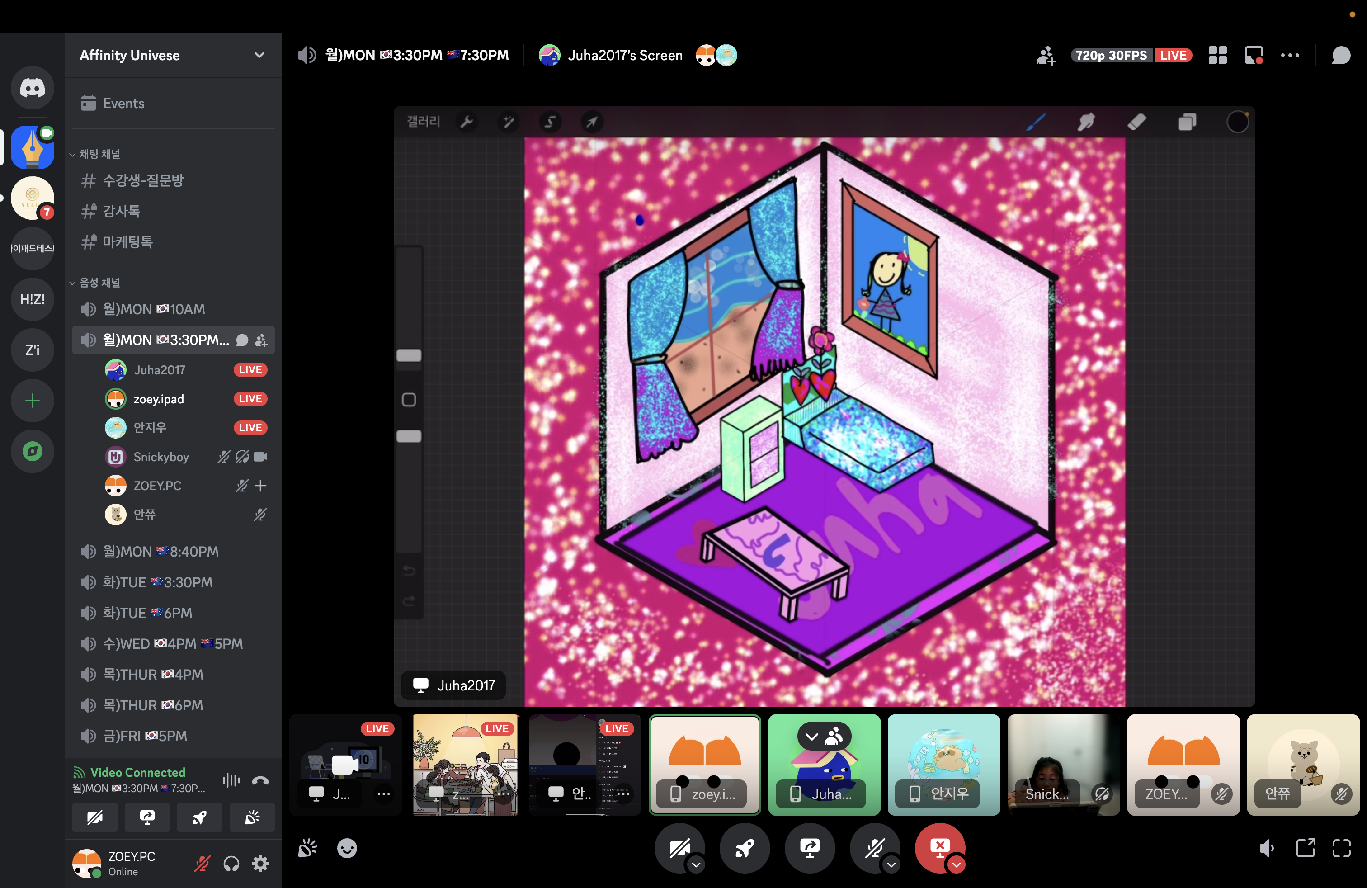Click the square modify button between sliders
Image resolution: width=1367 pixels, height=888 pixels.
[x=409, y=400]
